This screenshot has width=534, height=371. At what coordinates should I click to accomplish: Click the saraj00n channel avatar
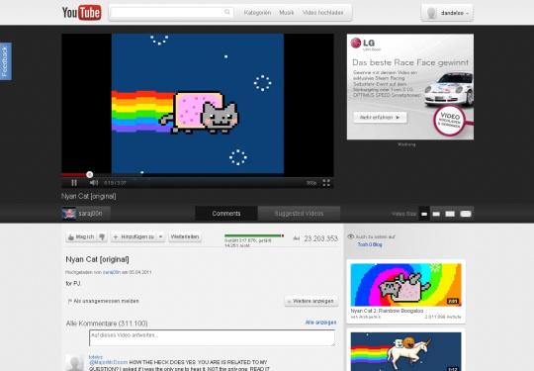tap(69, 214)
